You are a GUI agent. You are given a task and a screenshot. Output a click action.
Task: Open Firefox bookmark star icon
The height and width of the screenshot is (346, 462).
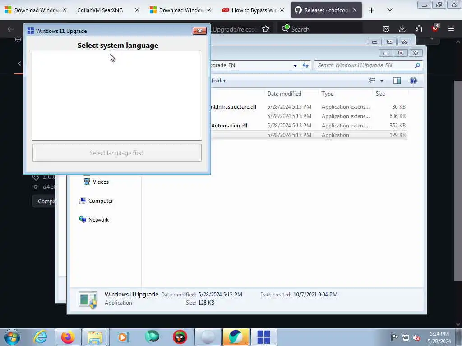click(266, 29)
